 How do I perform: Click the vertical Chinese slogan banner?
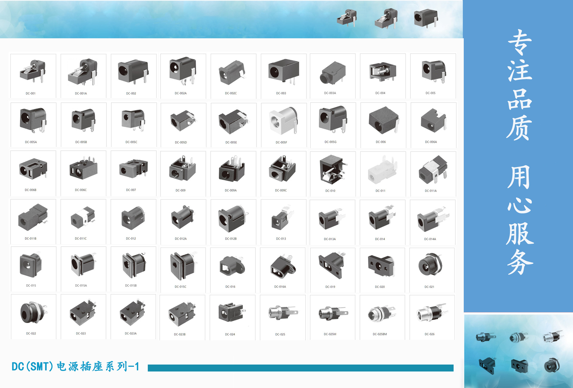click(520, 152)
